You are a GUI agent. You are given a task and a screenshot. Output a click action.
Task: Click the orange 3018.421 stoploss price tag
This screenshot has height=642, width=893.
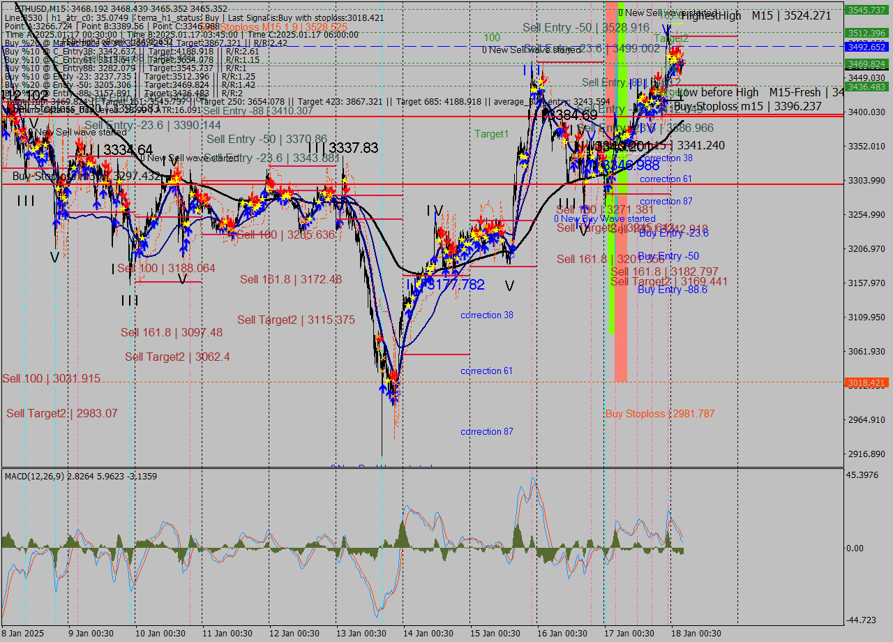(x=865, y=382)
